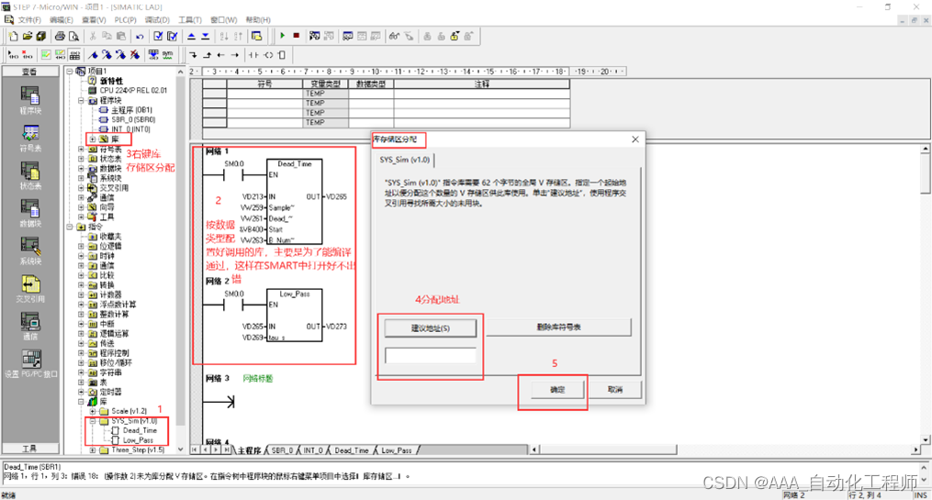932x500 pixels.
Task: Open 程序块 from the left navigation bar
Action: point(30,100)
